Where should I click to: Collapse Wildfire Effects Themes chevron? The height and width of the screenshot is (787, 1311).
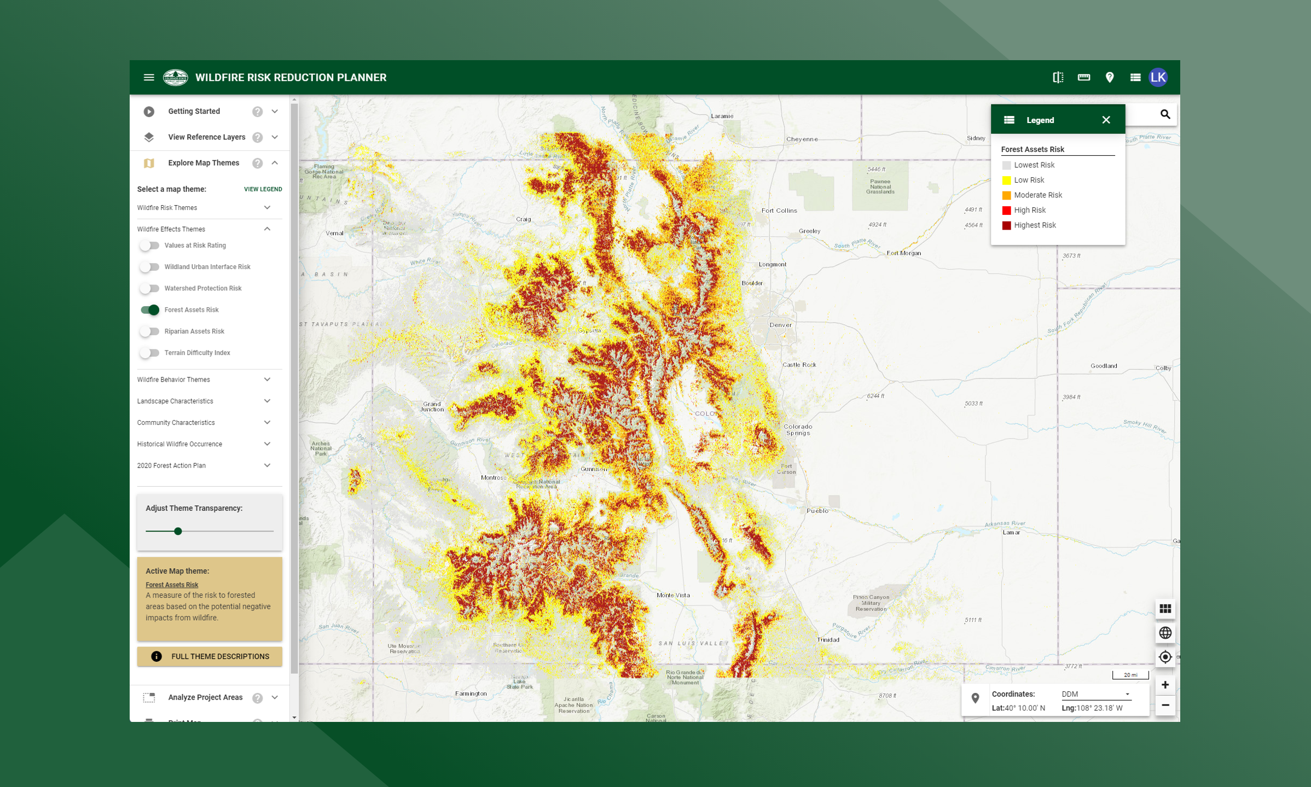coord(267,229)
